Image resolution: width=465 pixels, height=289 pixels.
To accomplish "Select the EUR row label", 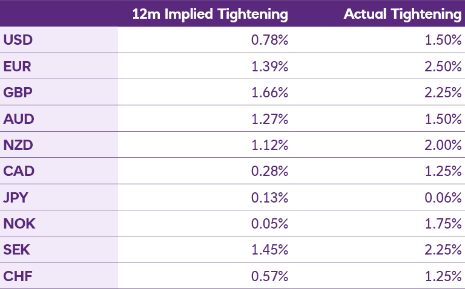I will click(x=17, y=67).
